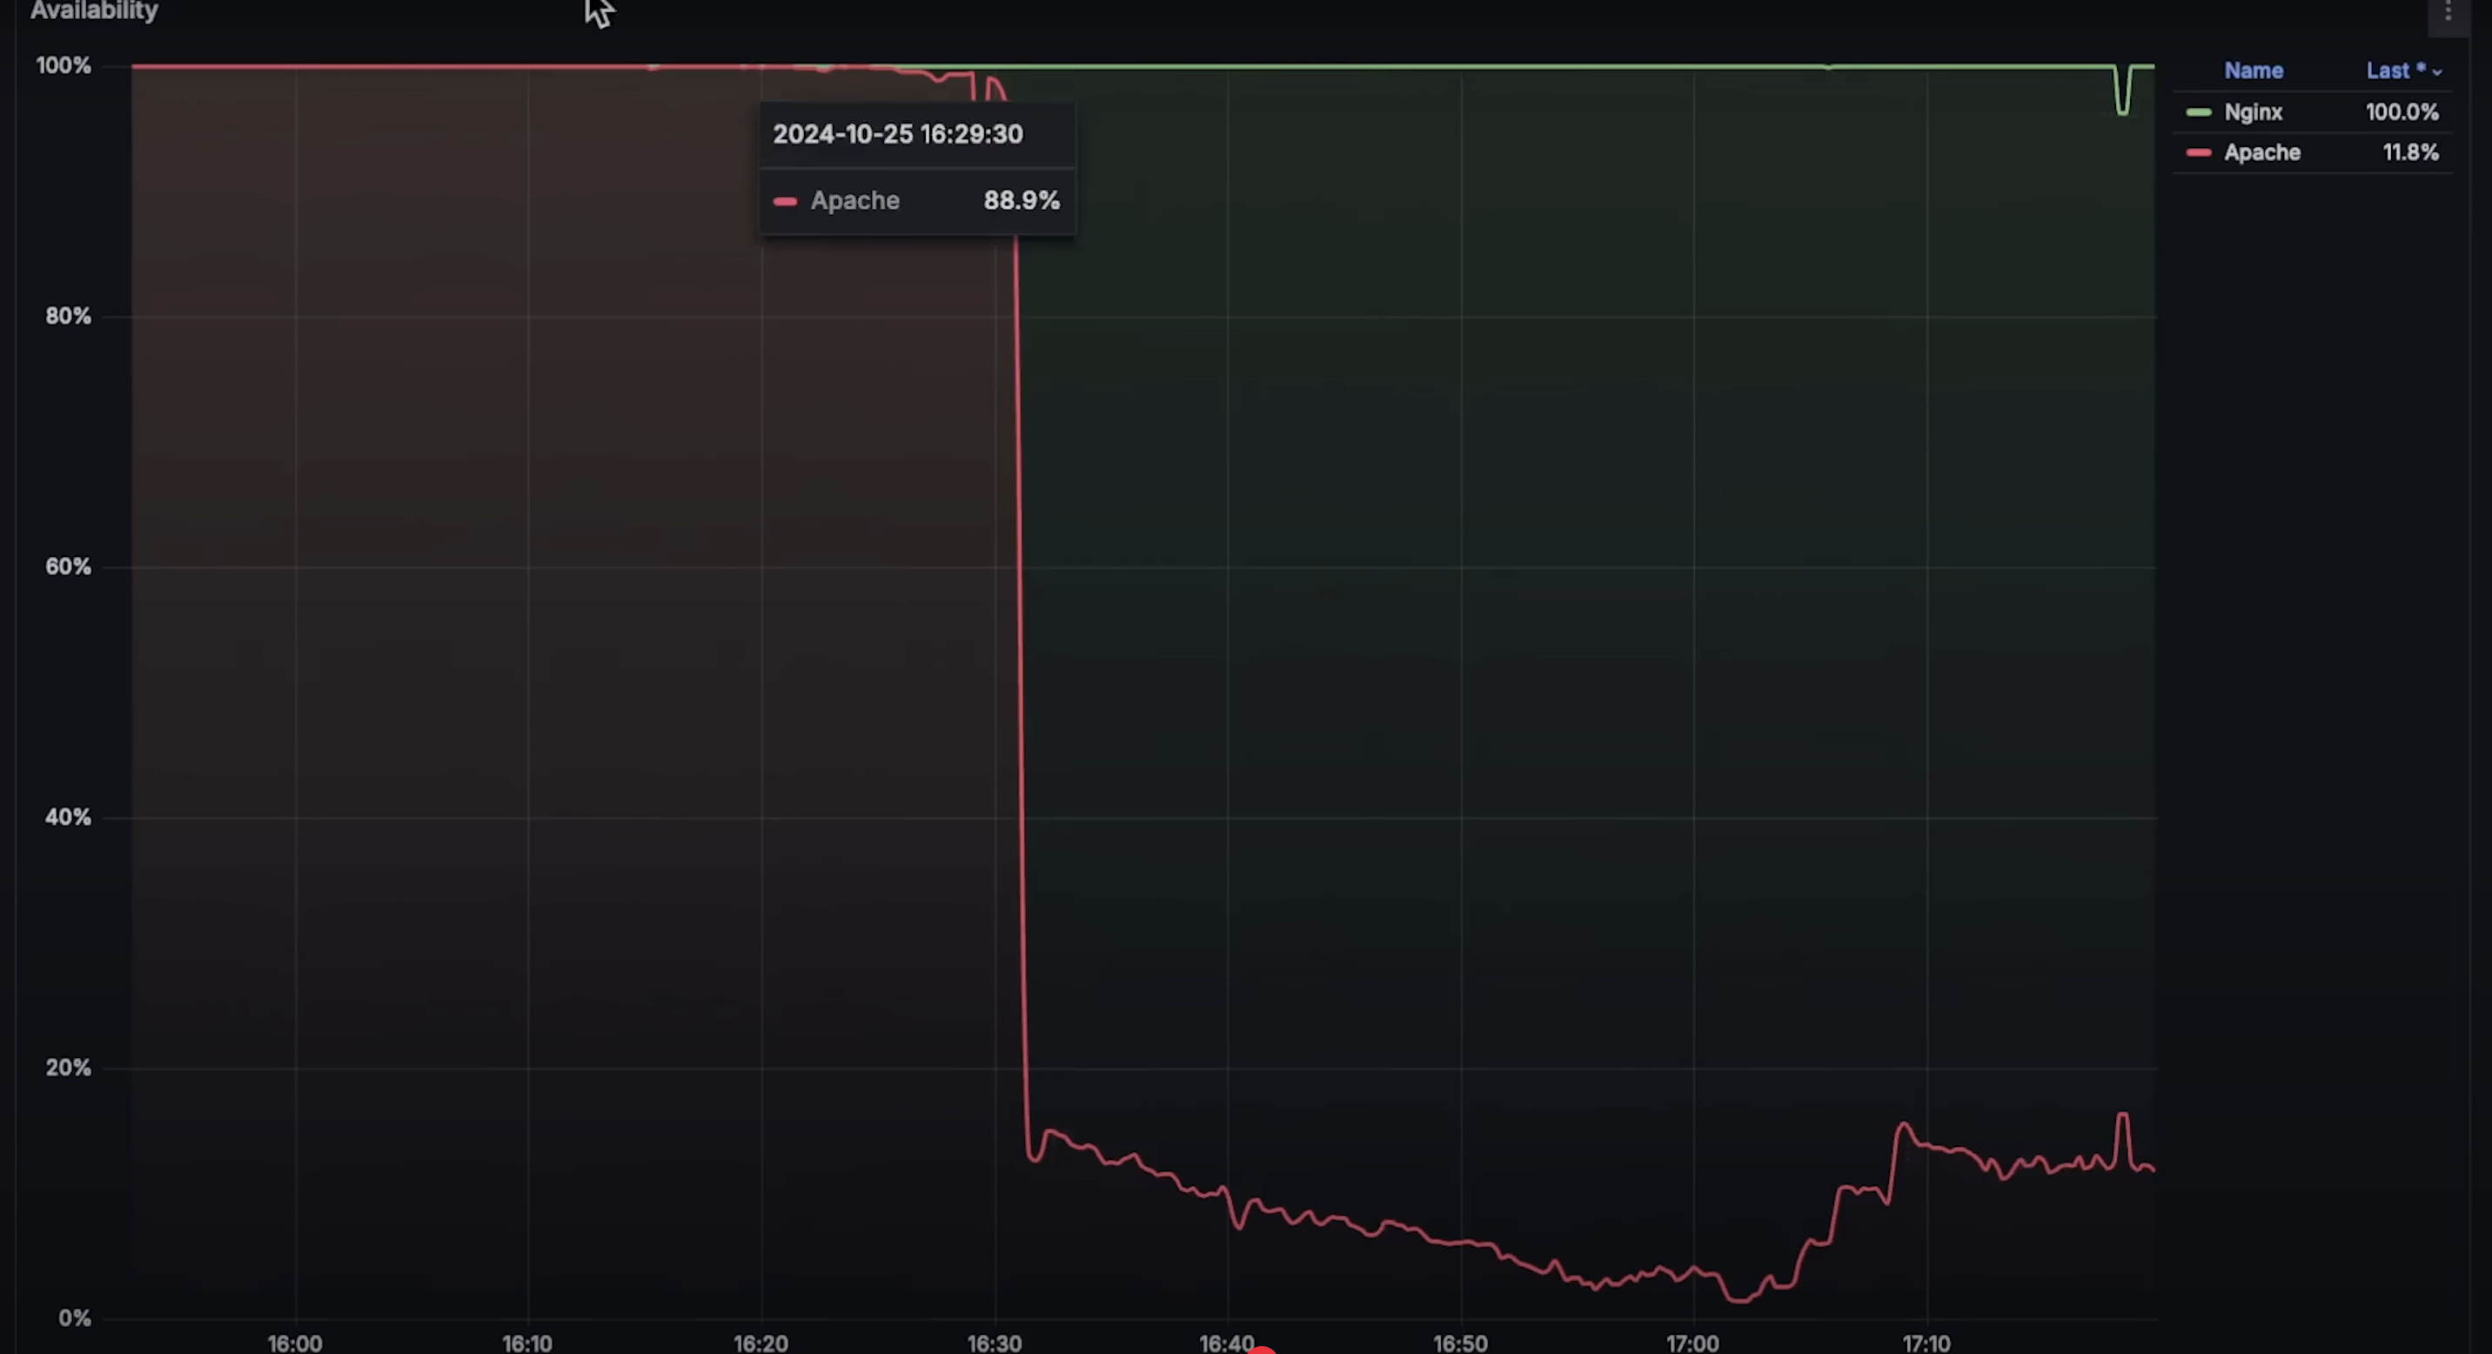
Task: Open the Availability panel title menu
Action: tap(94, 10)
